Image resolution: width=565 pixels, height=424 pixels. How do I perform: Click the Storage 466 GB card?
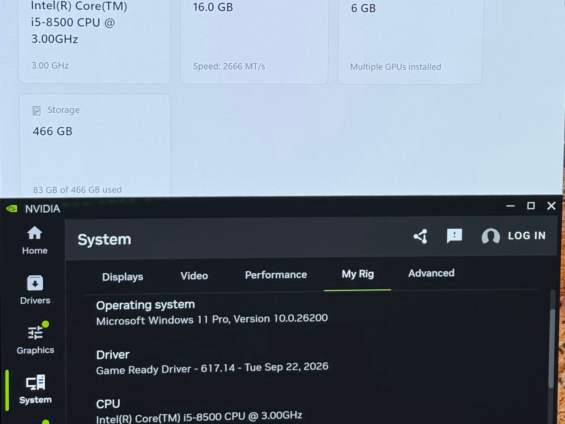tap(95, 145)
